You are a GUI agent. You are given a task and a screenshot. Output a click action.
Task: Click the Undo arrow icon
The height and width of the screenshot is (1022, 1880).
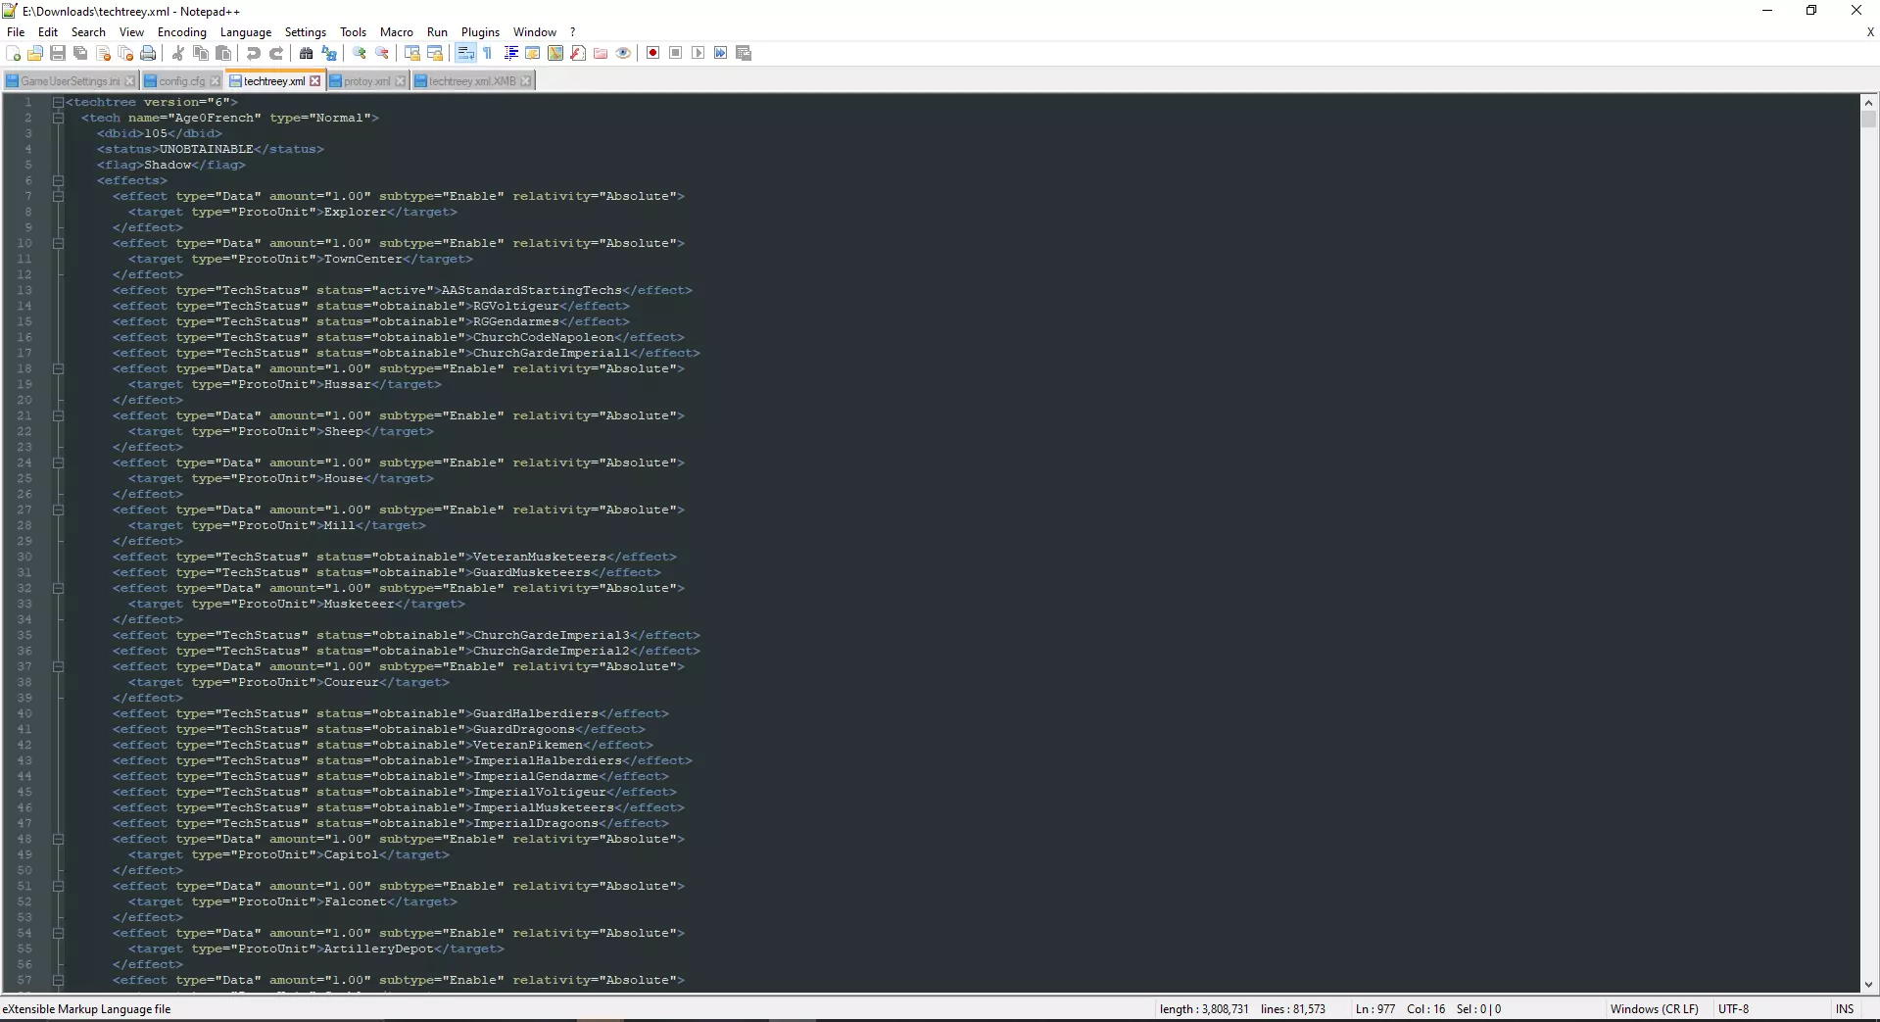click(x=254, y=53)
